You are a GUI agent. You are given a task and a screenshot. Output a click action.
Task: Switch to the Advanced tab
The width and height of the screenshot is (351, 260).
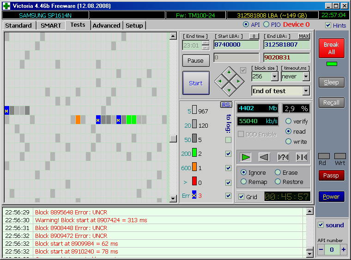pos(107,25)
